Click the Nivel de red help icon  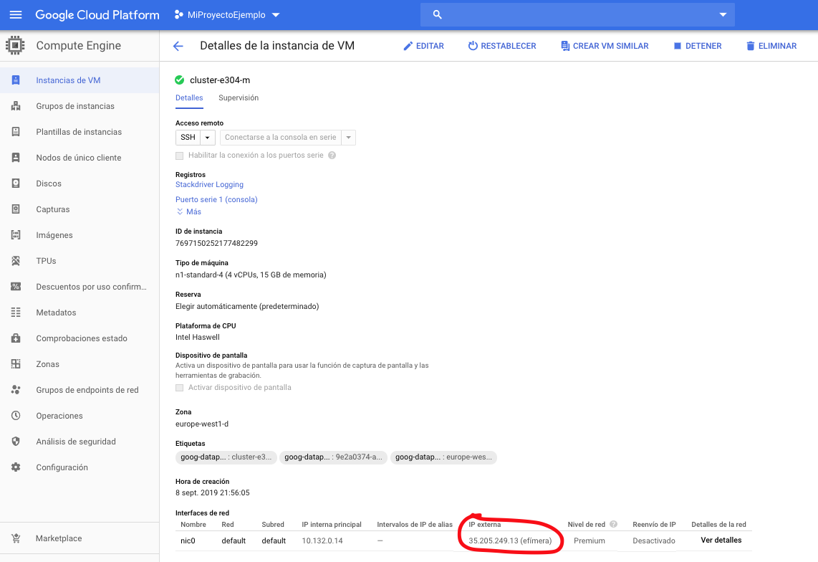coord(613,524)
